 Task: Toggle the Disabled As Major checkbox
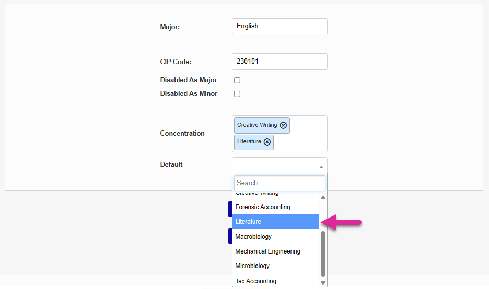pyautogui.click(x=237, y=80)
